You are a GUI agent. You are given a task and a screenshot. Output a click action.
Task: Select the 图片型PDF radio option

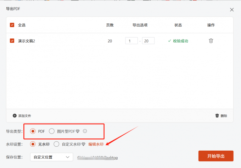click(52, 131)
